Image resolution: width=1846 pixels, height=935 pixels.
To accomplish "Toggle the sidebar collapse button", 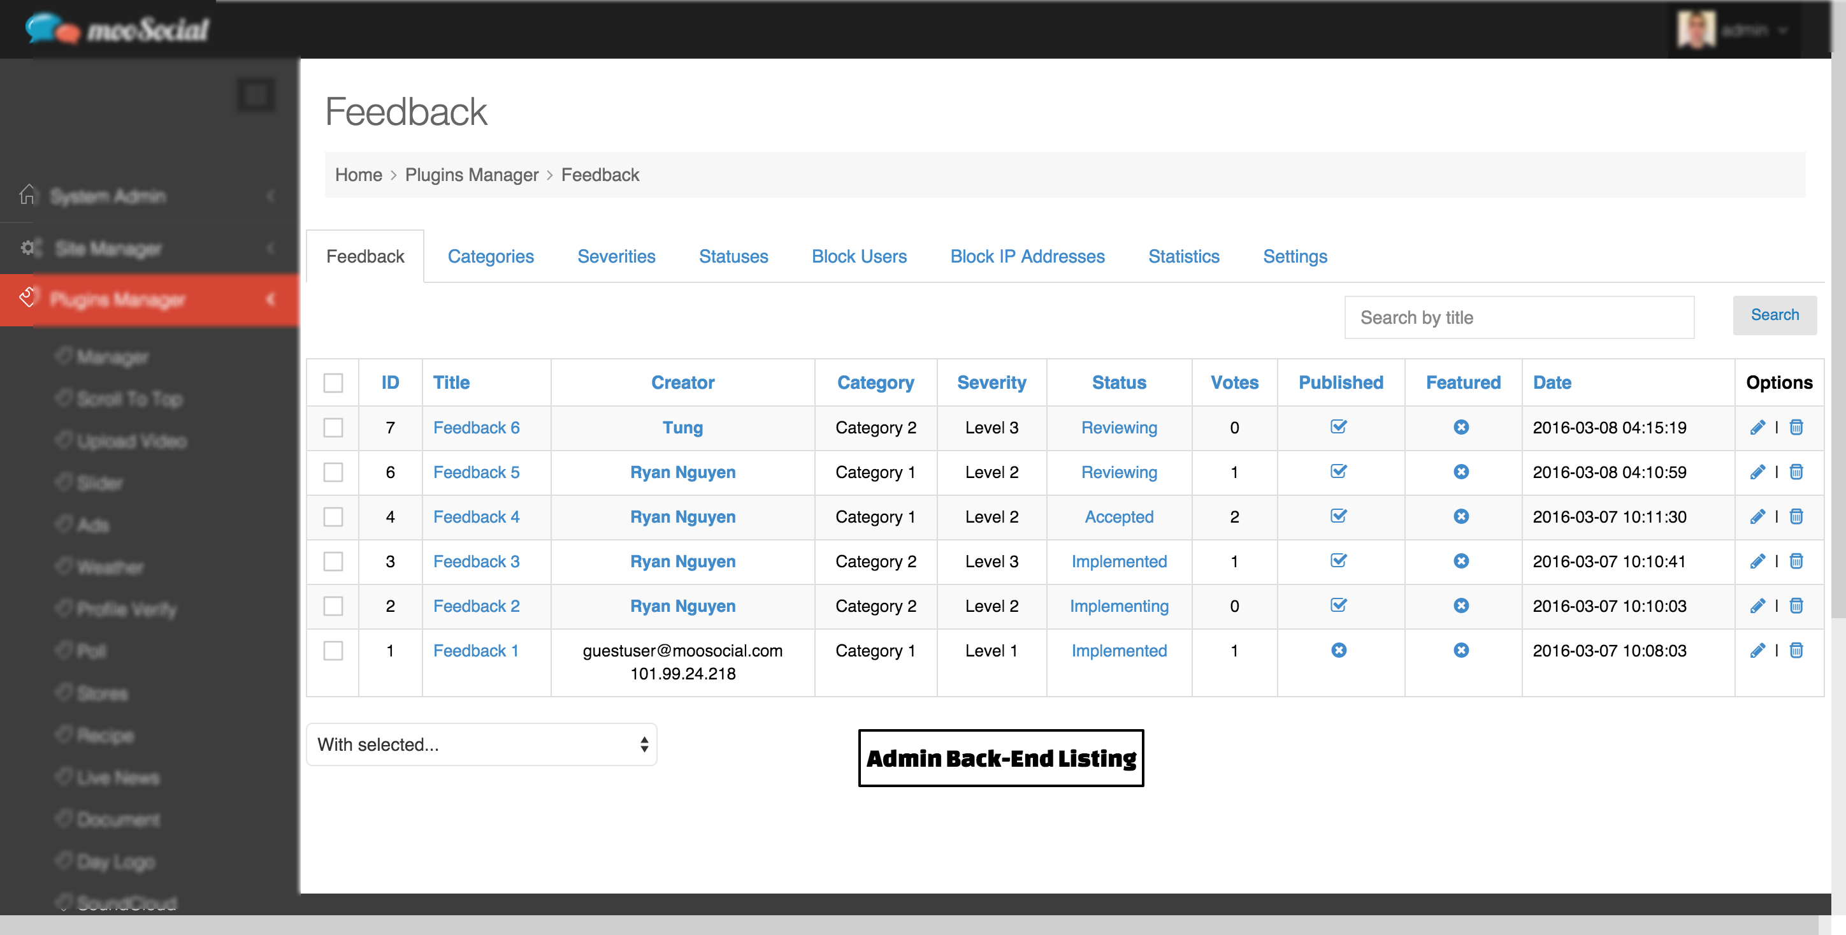I will coord(256,94).
